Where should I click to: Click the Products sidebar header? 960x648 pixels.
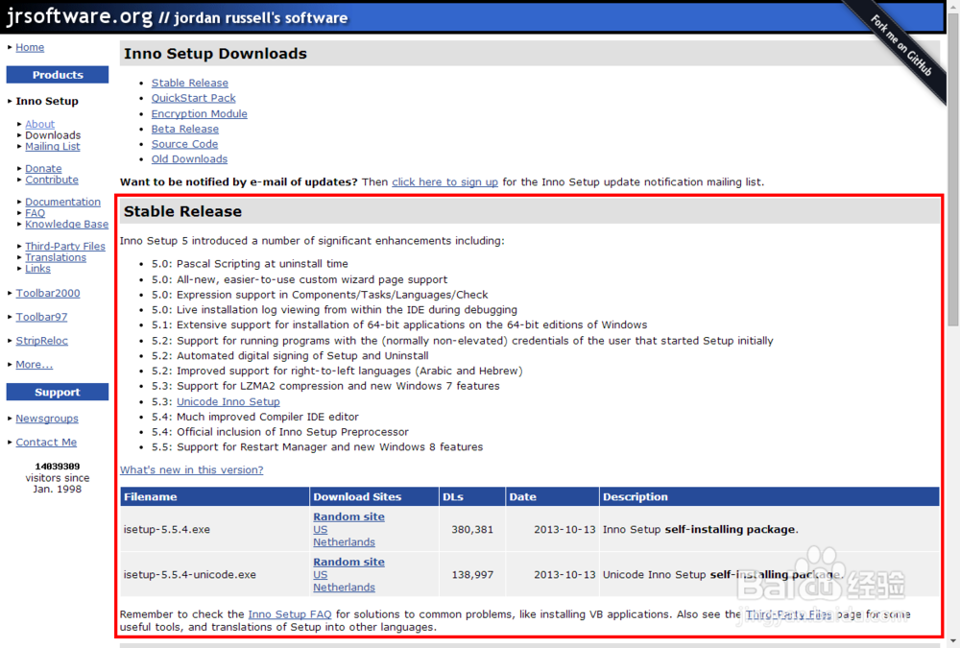[x=58, y=75]
